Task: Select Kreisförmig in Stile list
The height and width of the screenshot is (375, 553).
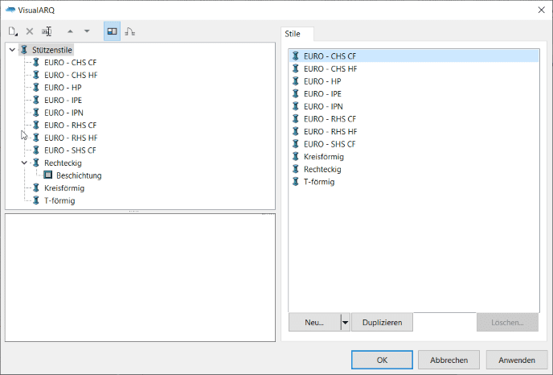Action: click(x=414, y=157)
